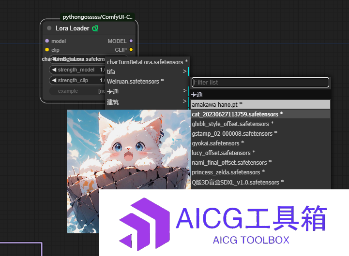The image size is (349, 256).
Task: Adjust the strength_clip value field
Action: (x=77, y=80)
